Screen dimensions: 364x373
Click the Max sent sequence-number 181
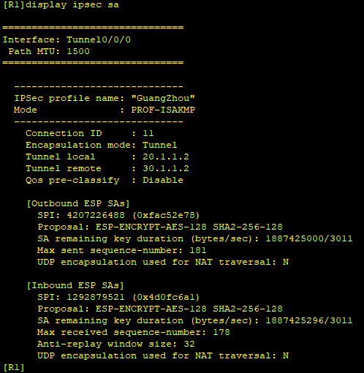(x=121, y=250)
